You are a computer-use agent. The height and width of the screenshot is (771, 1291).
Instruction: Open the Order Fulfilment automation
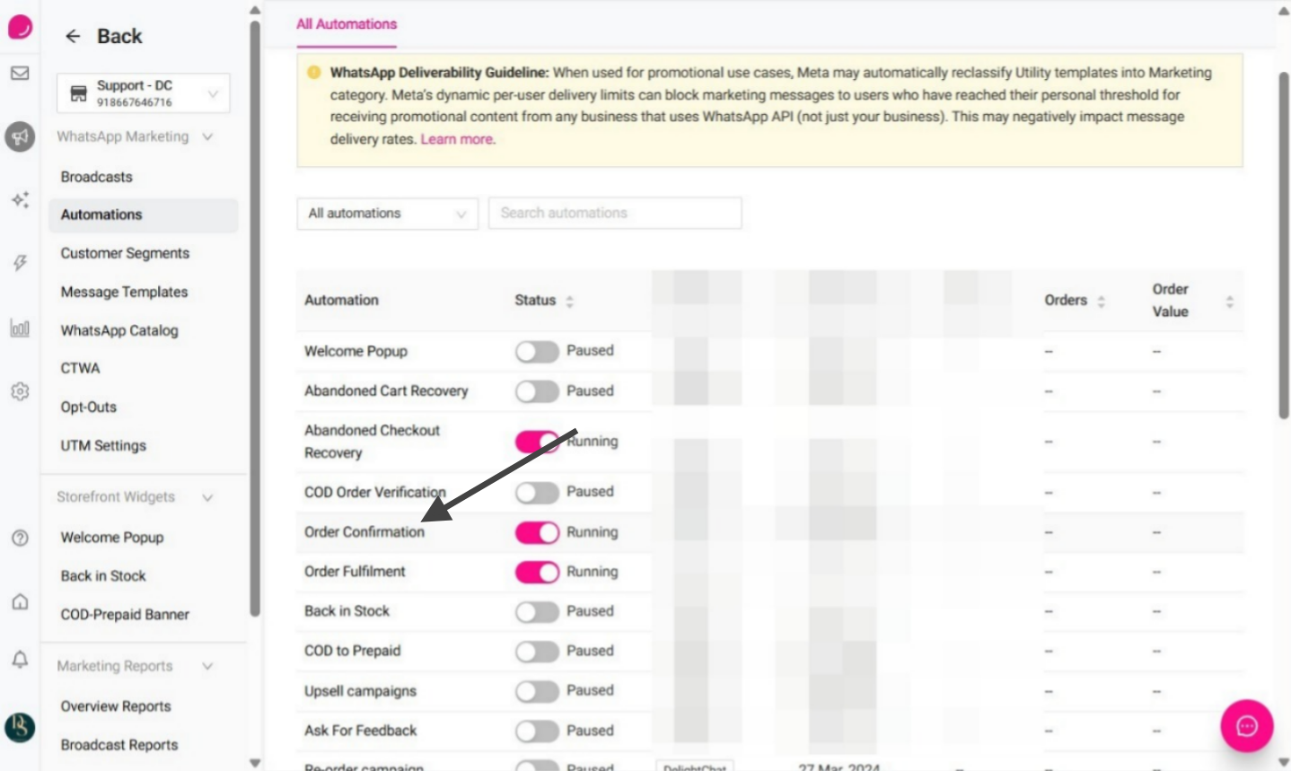[355, 572]
